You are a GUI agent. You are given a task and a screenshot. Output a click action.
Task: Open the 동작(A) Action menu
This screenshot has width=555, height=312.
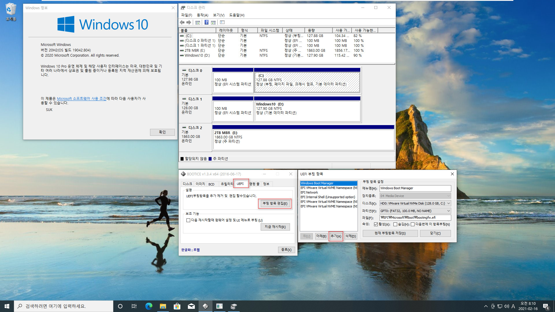tap(202, 15)
